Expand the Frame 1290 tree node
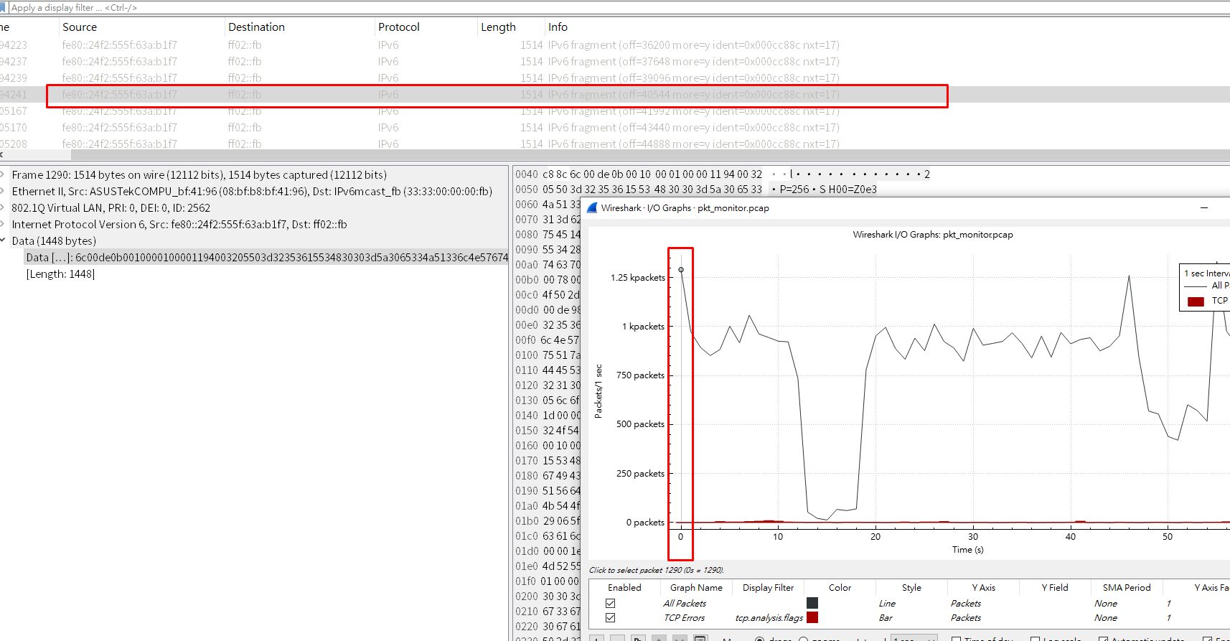This screenshot has height=641, width=1230. 4,175
